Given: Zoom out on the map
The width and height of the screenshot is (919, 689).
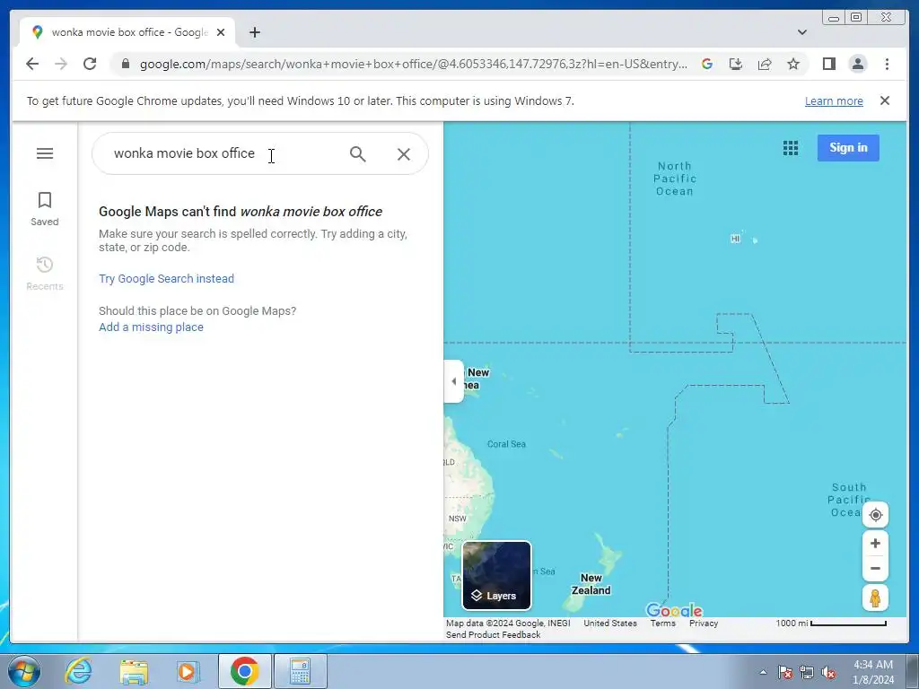Looking at the screenshot, I should 875,568.
